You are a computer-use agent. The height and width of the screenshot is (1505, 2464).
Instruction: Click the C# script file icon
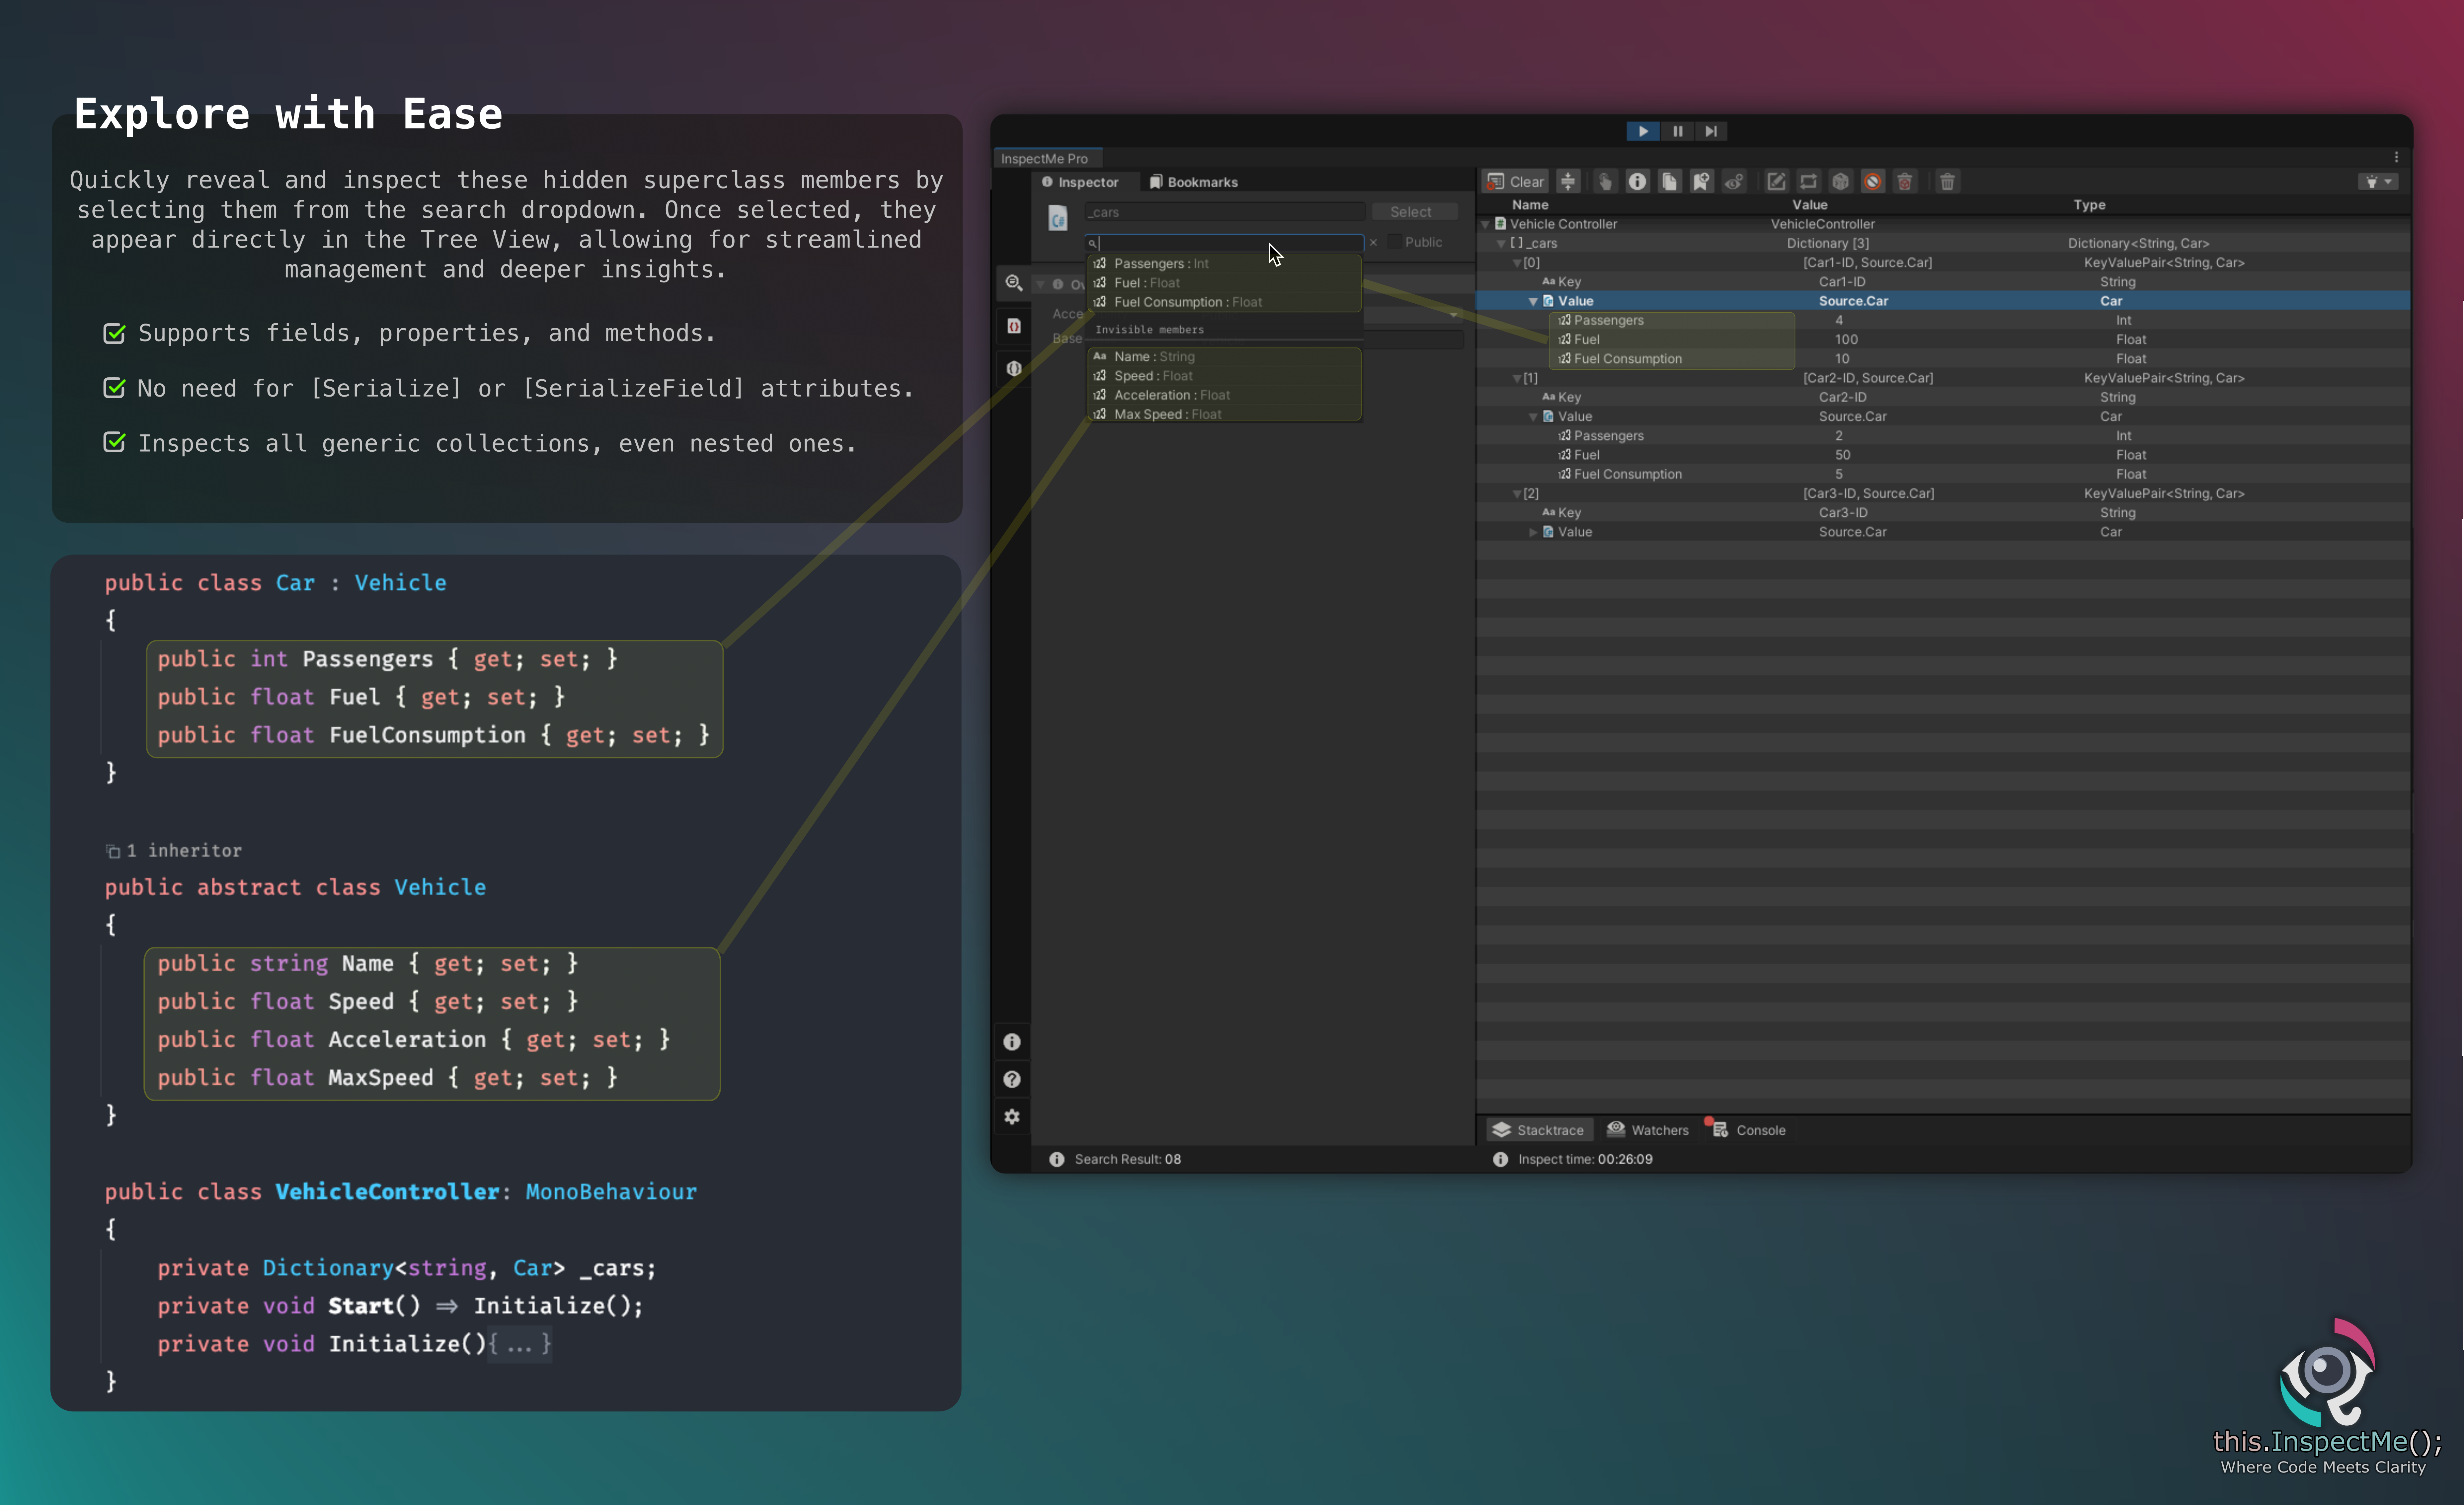coord(1058,218)
